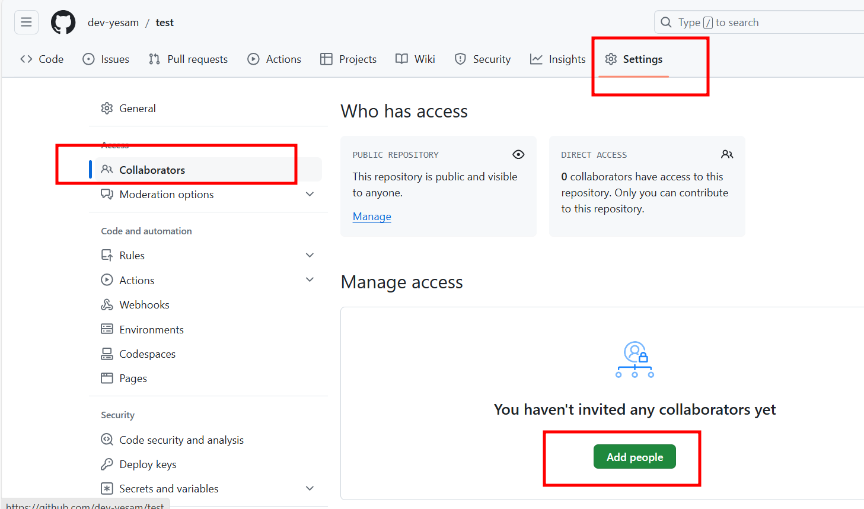864x509 pixels.
Task: Click the Rules sidebar icon
Action: 107,255
